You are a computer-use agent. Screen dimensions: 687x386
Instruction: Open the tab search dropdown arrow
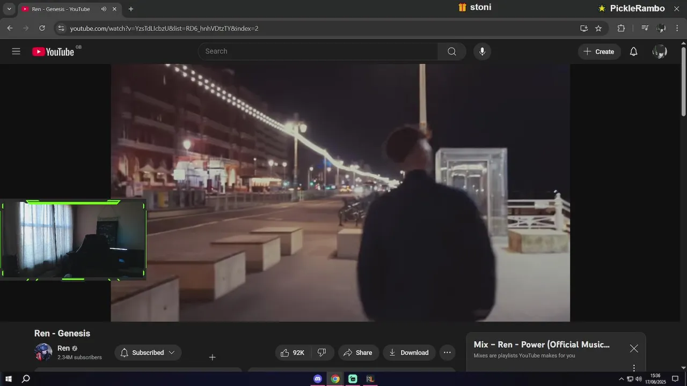(9, 9)
